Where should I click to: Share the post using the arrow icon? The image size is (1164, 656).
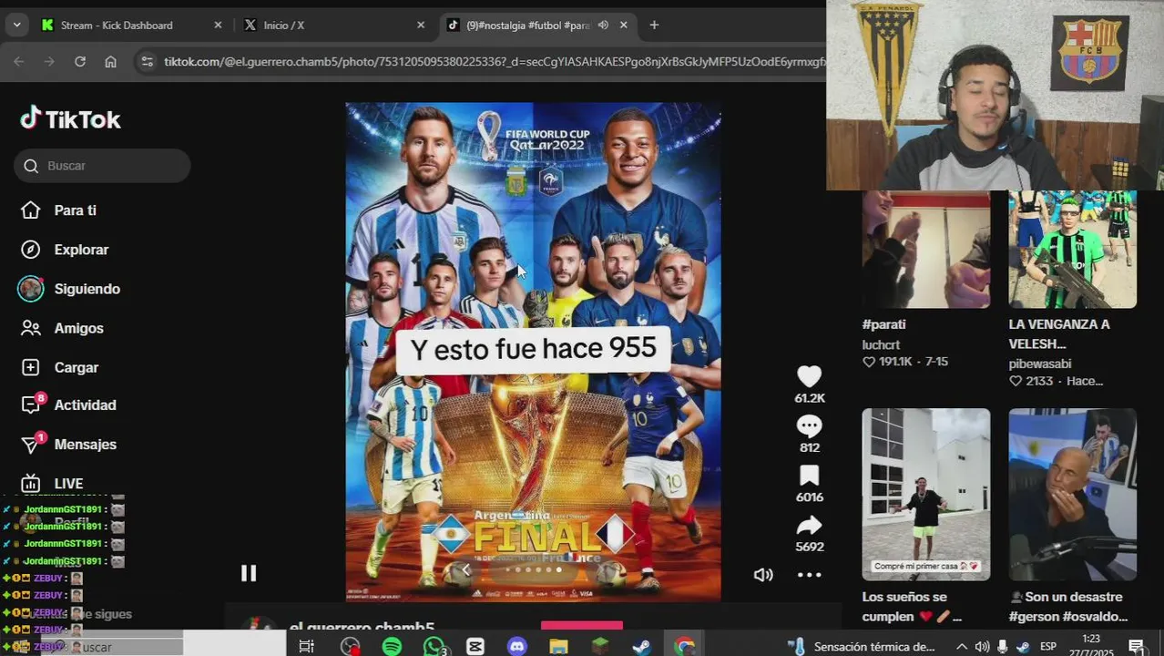click(809, 526)
